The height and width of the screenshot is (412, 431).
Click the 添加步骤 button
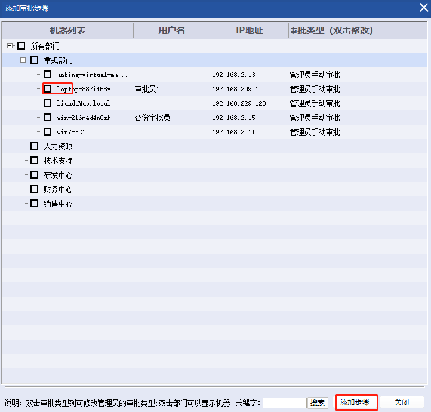click(x=356, y=402)
